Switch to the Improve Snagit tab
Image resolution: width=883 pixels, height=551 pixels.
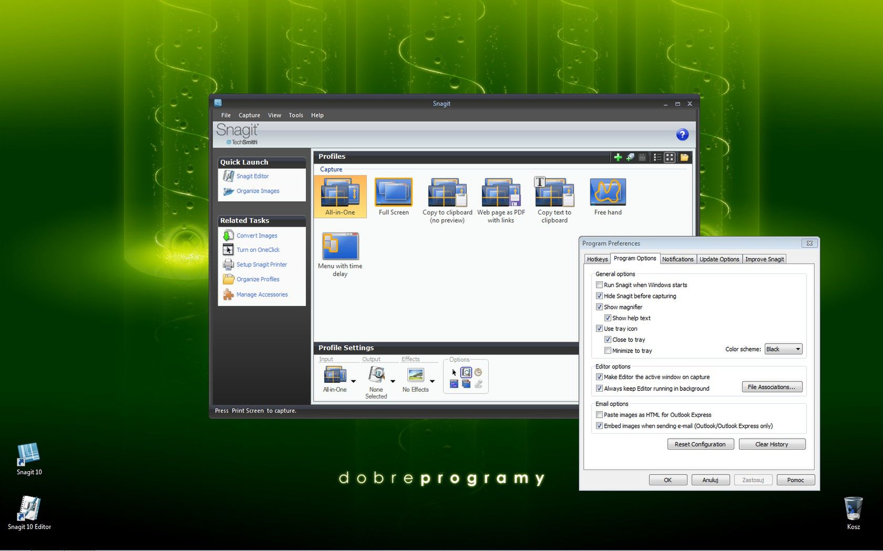pos(764,259)
